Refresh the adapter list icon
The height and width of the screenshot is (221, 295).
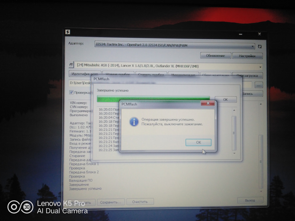[x=260, y=46]
